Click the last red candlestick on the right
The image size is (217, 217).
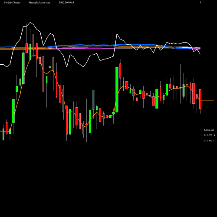click(200, 99)
